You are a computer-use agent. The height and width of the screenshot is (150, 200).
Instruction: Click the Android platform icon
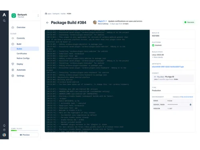tap(153, 45)
